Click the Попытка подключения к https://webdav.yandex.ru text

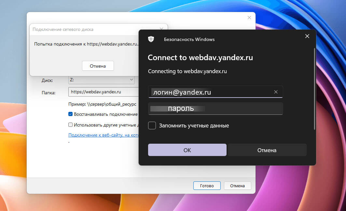click(86, 44)
